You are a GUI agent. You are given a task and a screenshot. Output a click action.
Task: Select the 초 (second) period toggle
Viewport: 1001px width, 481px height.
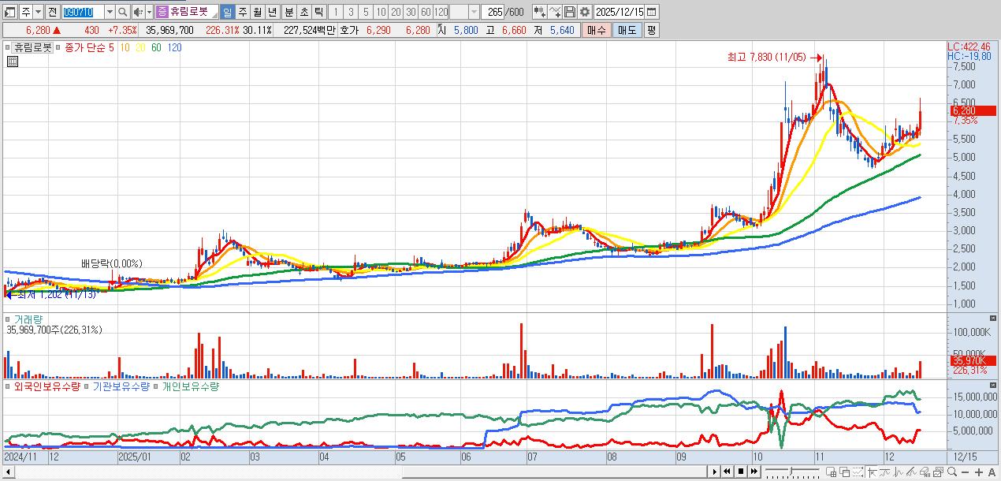tap(303, 12)
